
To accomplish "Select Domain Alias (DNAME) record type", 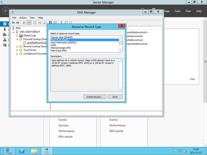I will tap(85, 37).
